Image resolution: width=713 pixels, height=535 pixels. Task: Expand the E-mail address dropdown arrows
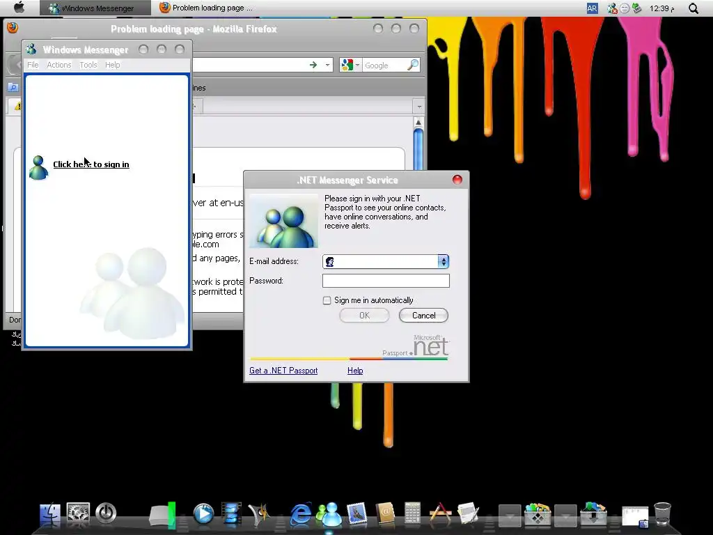point(444,261)
